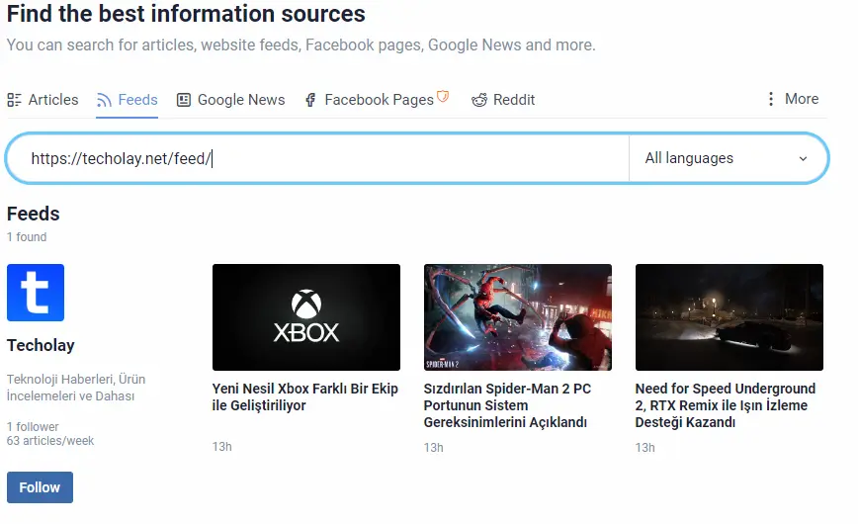Image resolution: width=858 pixels, height=524 pixels.
Task: Click the 63 articles/week text
Action: point(50,441)
